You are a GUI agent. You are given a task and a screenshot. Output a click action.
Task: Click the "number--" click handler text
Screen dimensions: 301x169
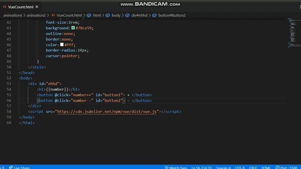[82, 100]
